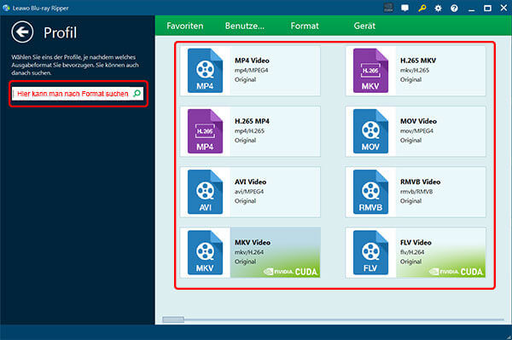This screenshot has width=512, height=340.
Task: Click the NVIDIA CUDA badge on MKV Video
Action: (x=290, y=272)
